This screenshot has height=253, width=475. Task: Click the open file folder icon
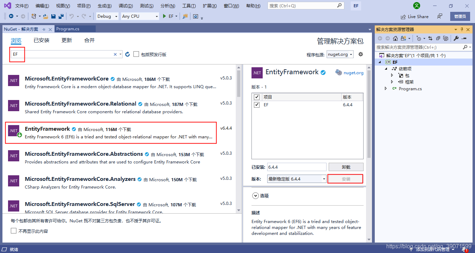coord(46,16)
